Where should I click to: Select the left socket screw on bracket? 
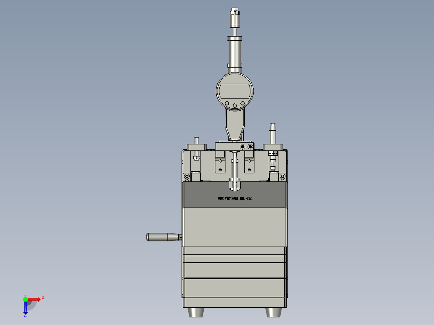tap(242, 146)
